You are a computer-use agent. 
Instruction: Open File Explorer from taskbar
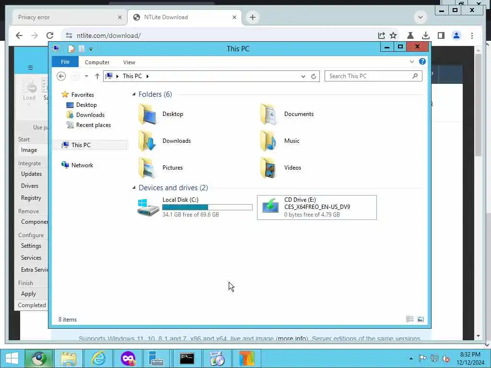point(69,358)
